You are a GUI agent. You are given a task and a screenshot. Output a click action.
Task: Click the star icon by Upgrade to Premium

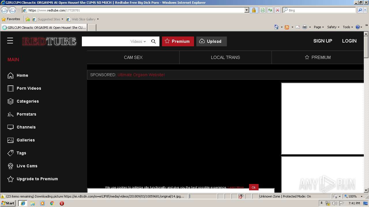[x=10, y=179]
